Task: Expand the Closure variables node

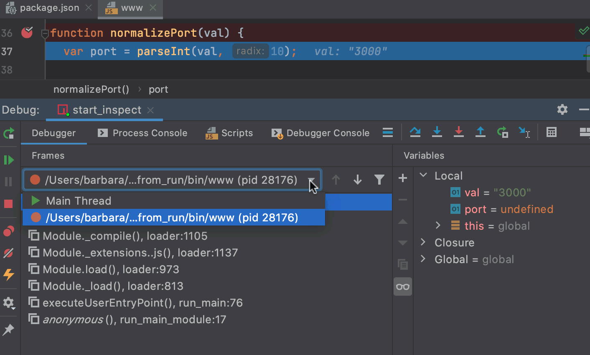Action: tap(423, 242)
